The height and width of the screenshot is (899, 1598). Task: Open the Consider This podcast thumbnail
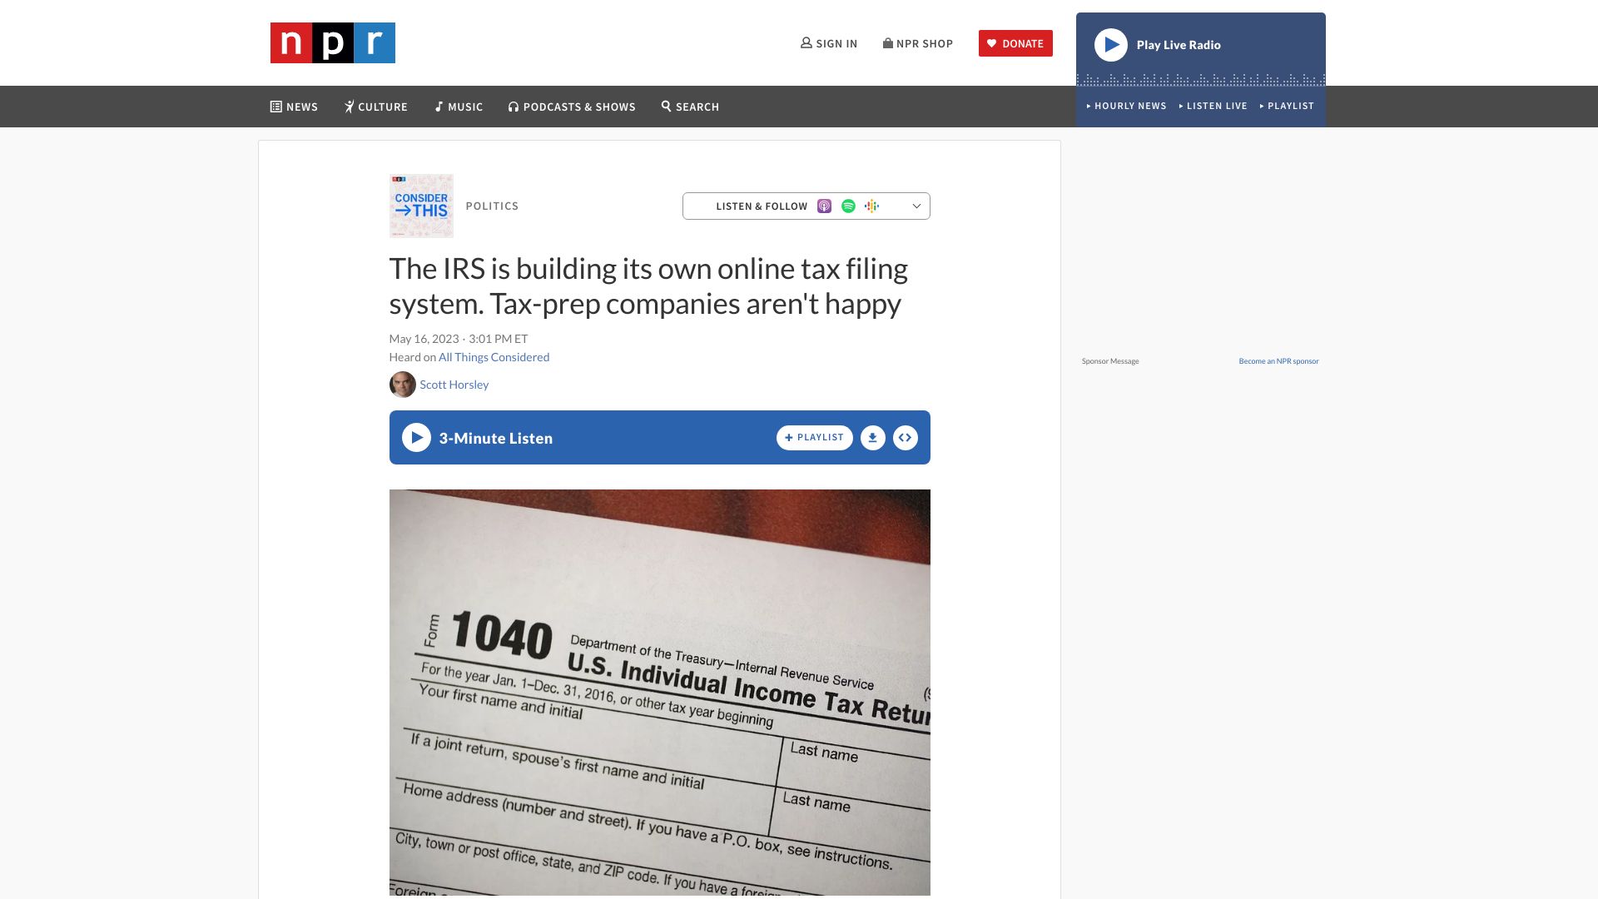pos(421,206)
